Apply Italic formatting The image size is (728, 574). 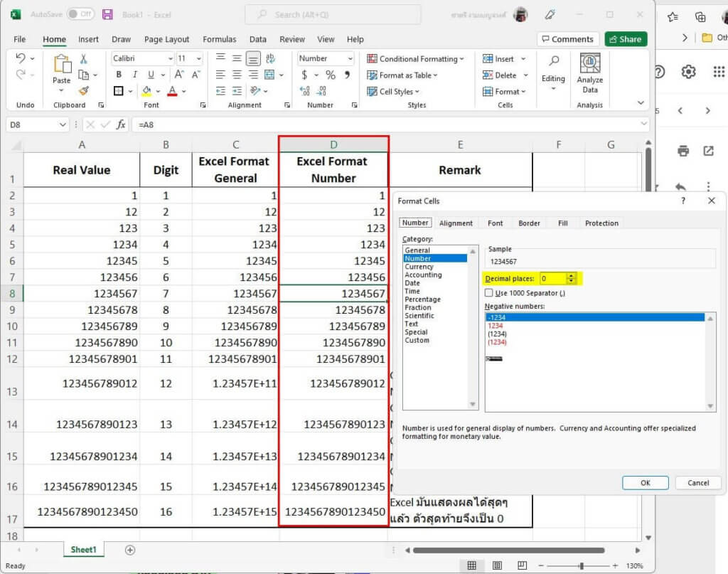pos(134,74)
